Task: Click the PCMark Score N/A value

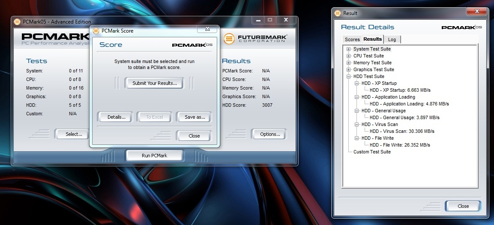Action: point(266,71)
